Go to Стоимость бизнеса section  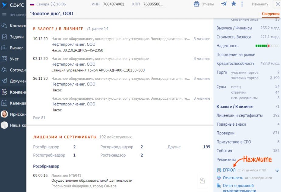point(234,37)
